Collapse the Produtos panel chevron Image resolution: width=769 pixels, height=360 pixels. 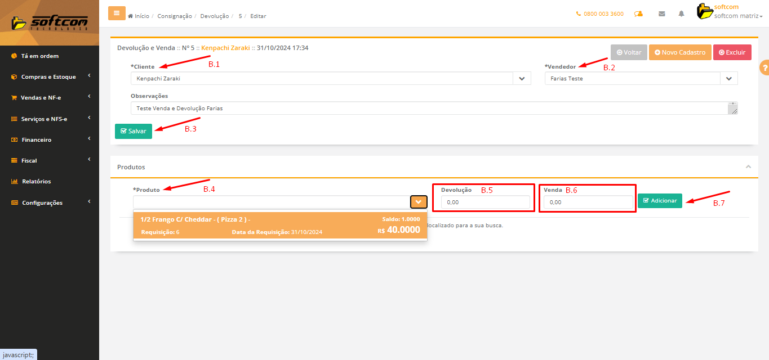748,167
